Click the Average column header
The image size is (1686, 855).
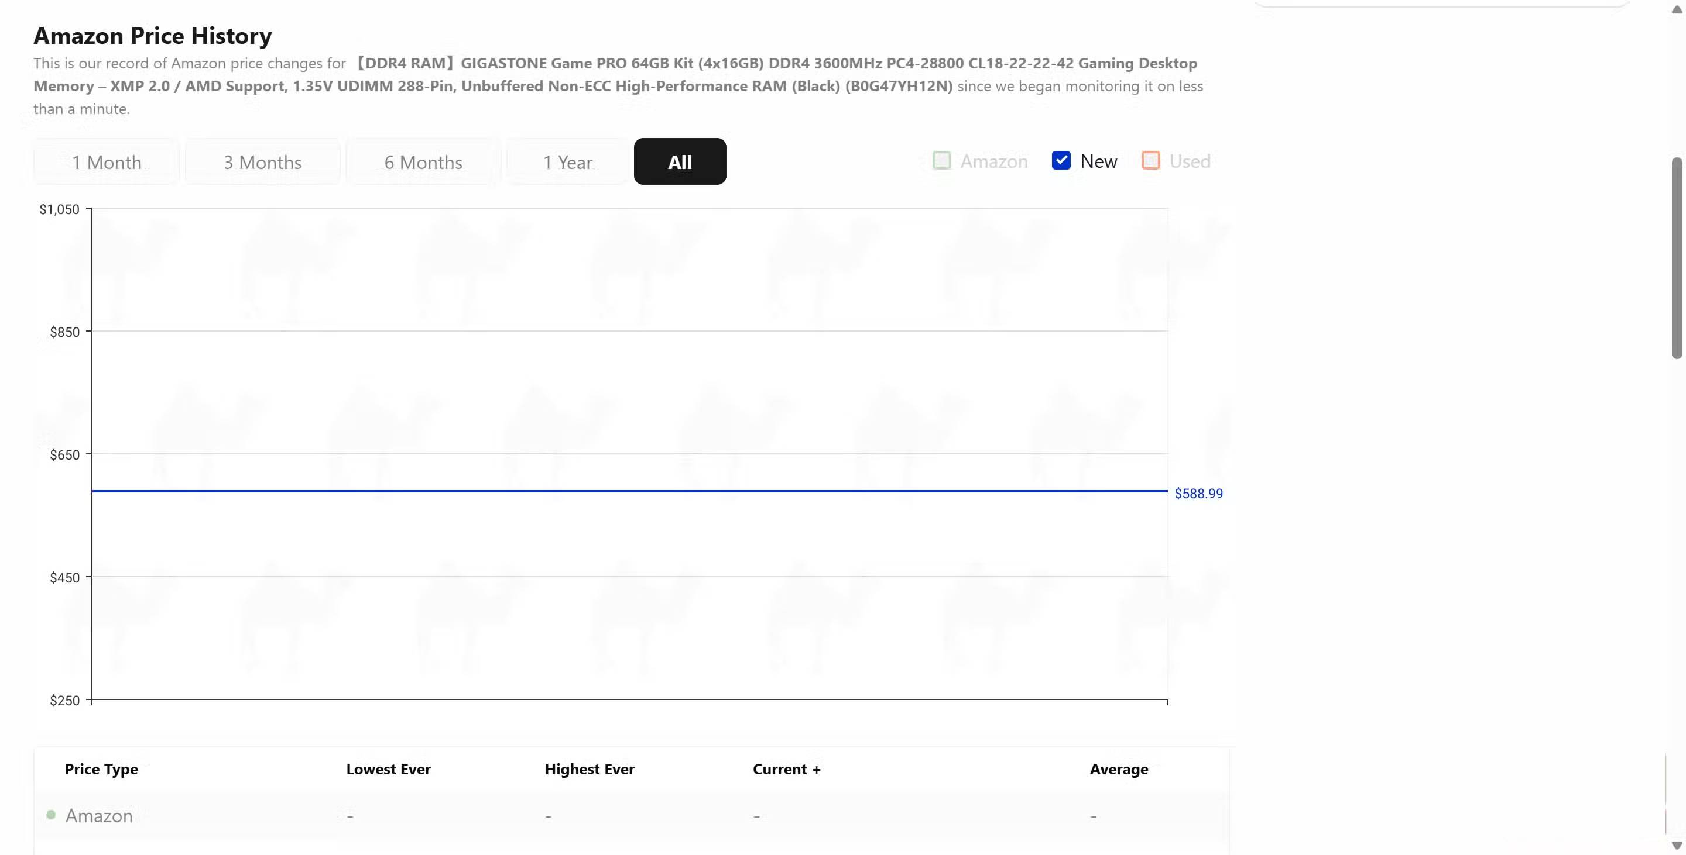pyautogui.click(x=1118, y=770)
